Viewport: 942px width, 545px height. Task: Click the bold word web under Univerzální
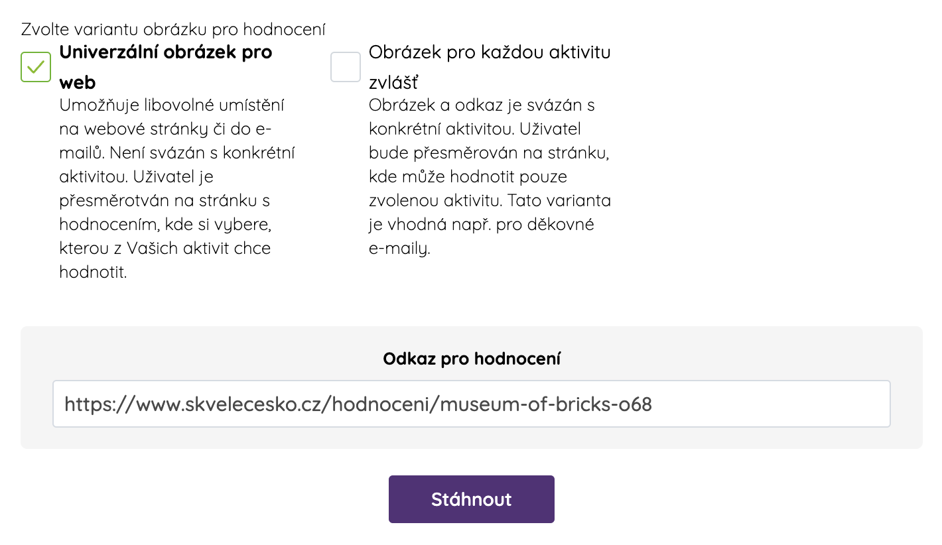click(x=77, y=83)
